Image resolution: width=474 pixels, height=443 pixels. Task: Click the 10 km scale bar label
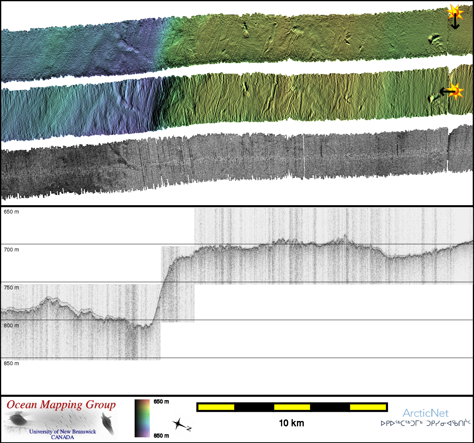[291, 423]
